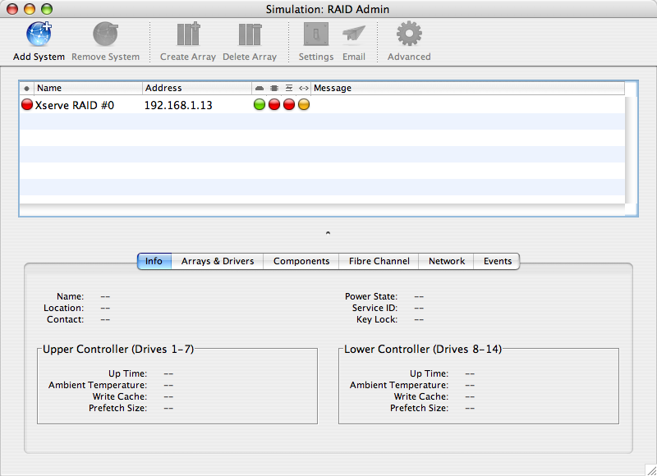Viewport: 657px width, 476px height.
Task: Open Settings from the toolbar
Action: click(x=316, y=34)
